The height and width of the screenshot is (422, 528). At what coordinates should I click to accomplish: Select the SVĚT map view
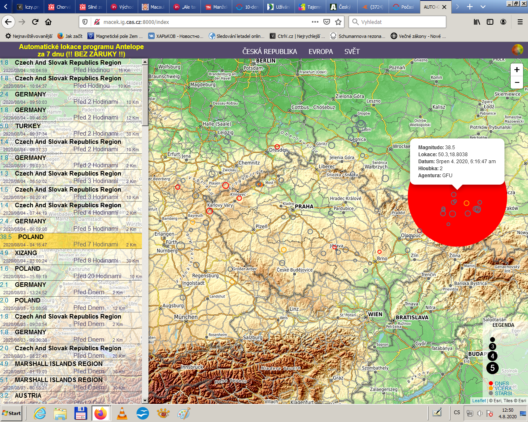[352, 52]
